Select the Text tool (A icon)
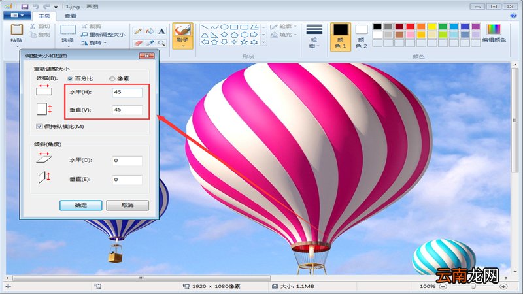 [x=161, y=31]
